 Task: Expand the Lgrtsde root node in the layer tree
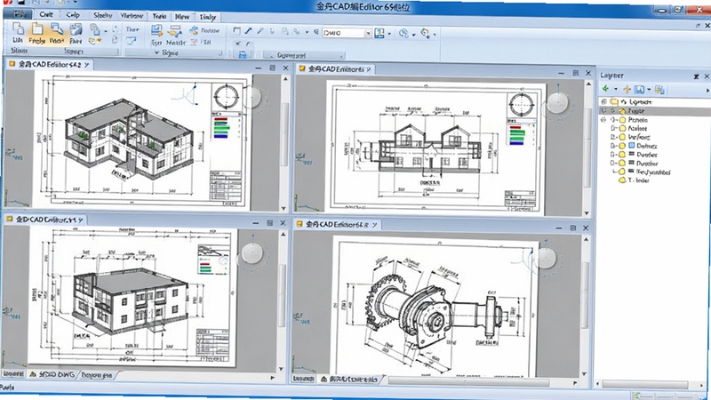point(603,101)
